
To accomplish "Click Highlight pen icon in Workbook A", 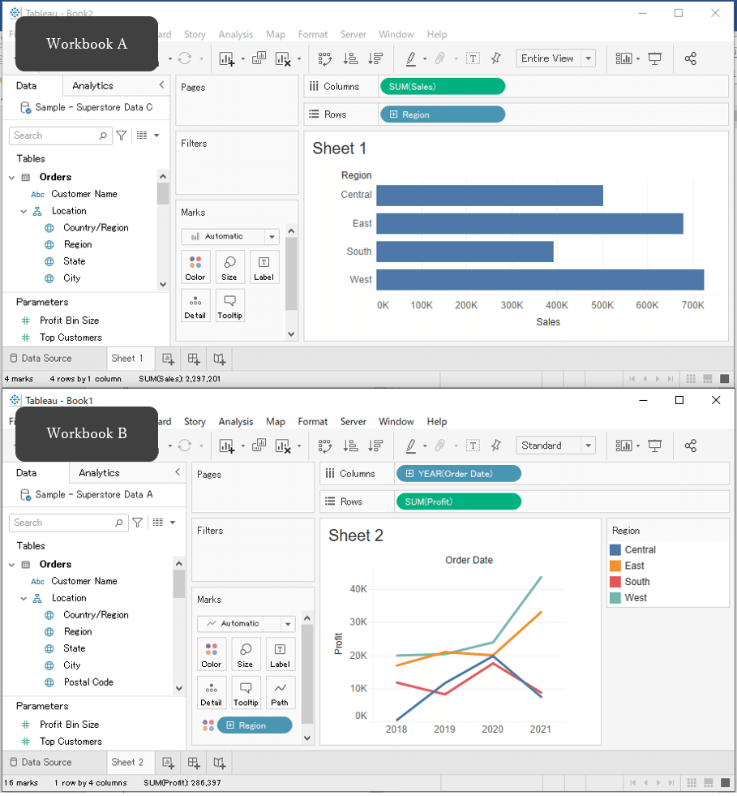I will point(411,58).
